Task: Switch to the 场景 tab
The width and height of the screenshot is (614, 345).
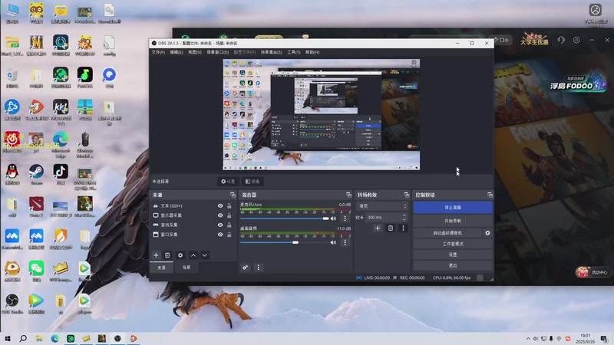Action: [187, 268]
